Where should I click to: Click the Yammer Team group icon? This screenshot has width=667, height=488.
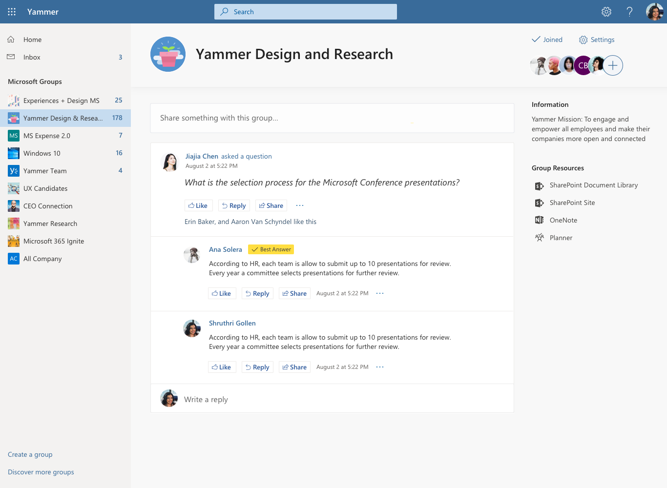(x=14, y=171)
